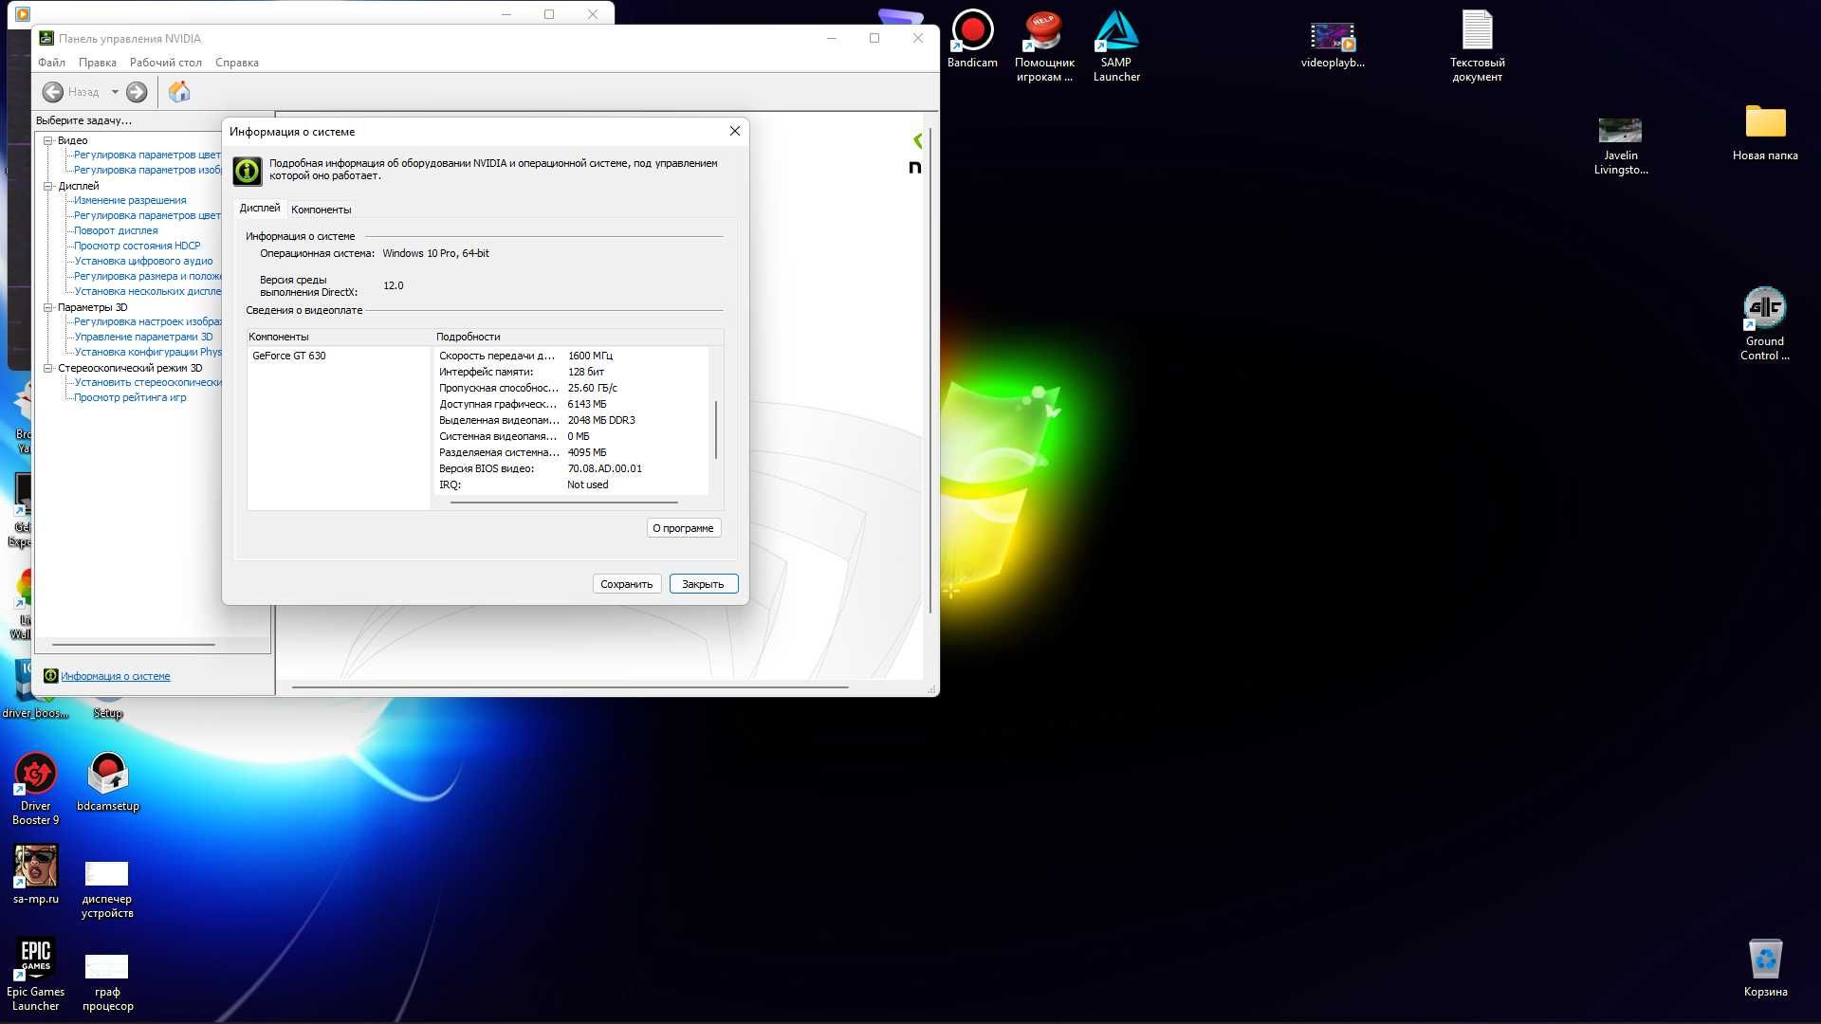Click the green info icon beside Информация о системе link

pos(51,676)
